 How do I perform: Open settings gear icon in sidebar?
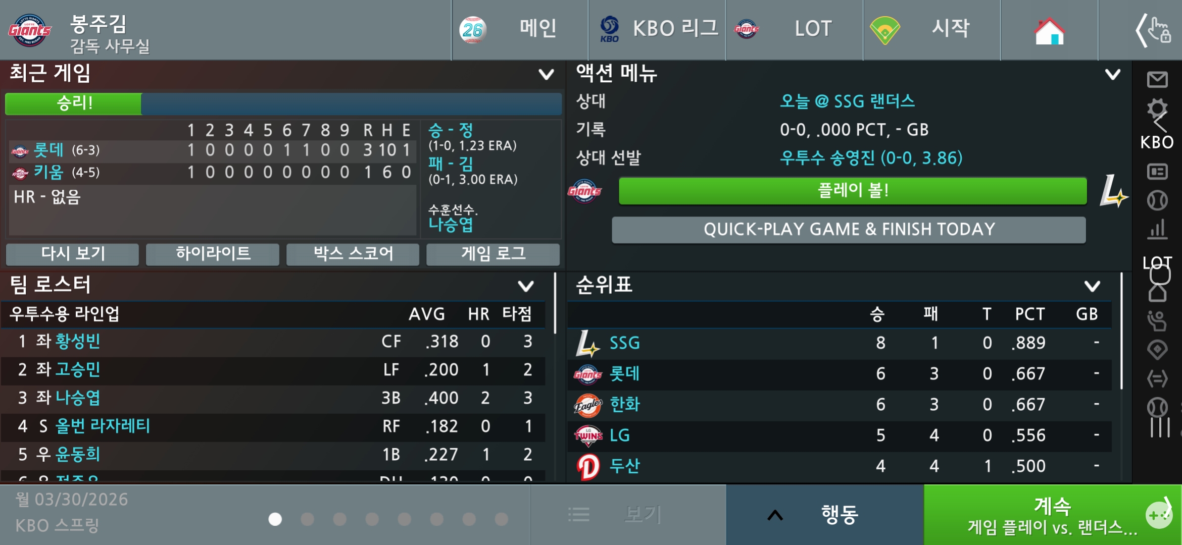[1157, 108]
